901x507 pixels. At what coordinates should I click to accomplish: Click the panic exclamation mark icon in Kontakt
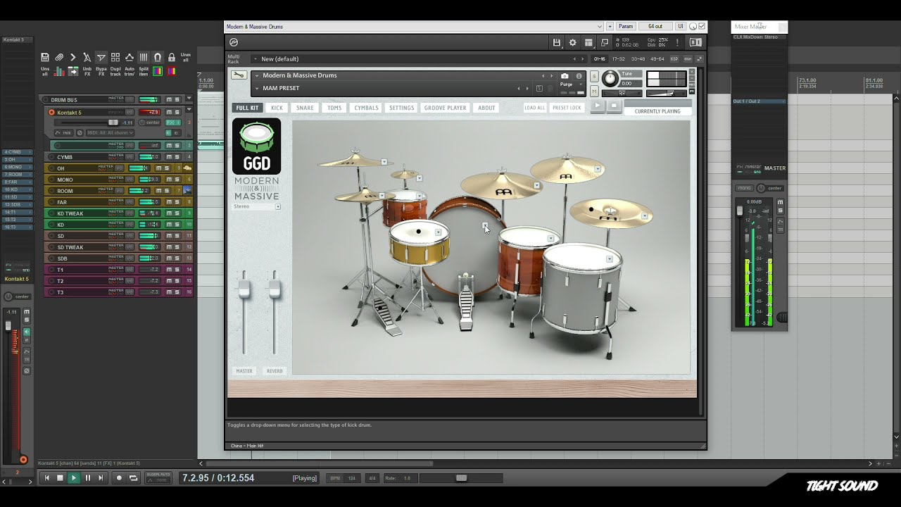[677, 43]
